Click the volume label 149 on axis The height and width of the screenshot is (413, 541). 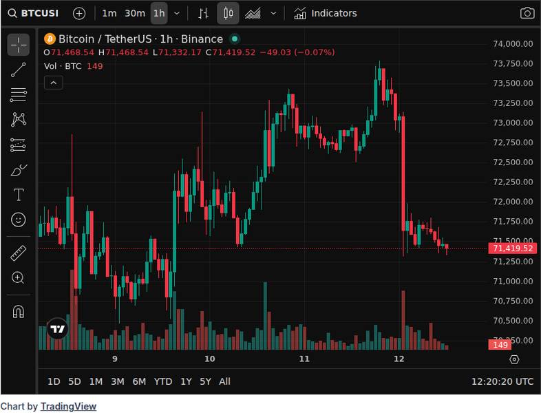click(x=500, y=345)
